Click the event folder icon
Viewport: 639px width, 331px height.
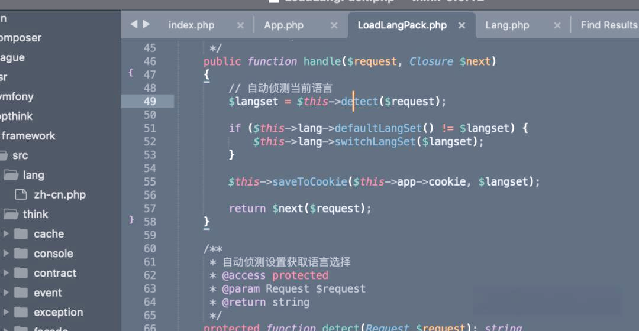[x=21, y=293]
